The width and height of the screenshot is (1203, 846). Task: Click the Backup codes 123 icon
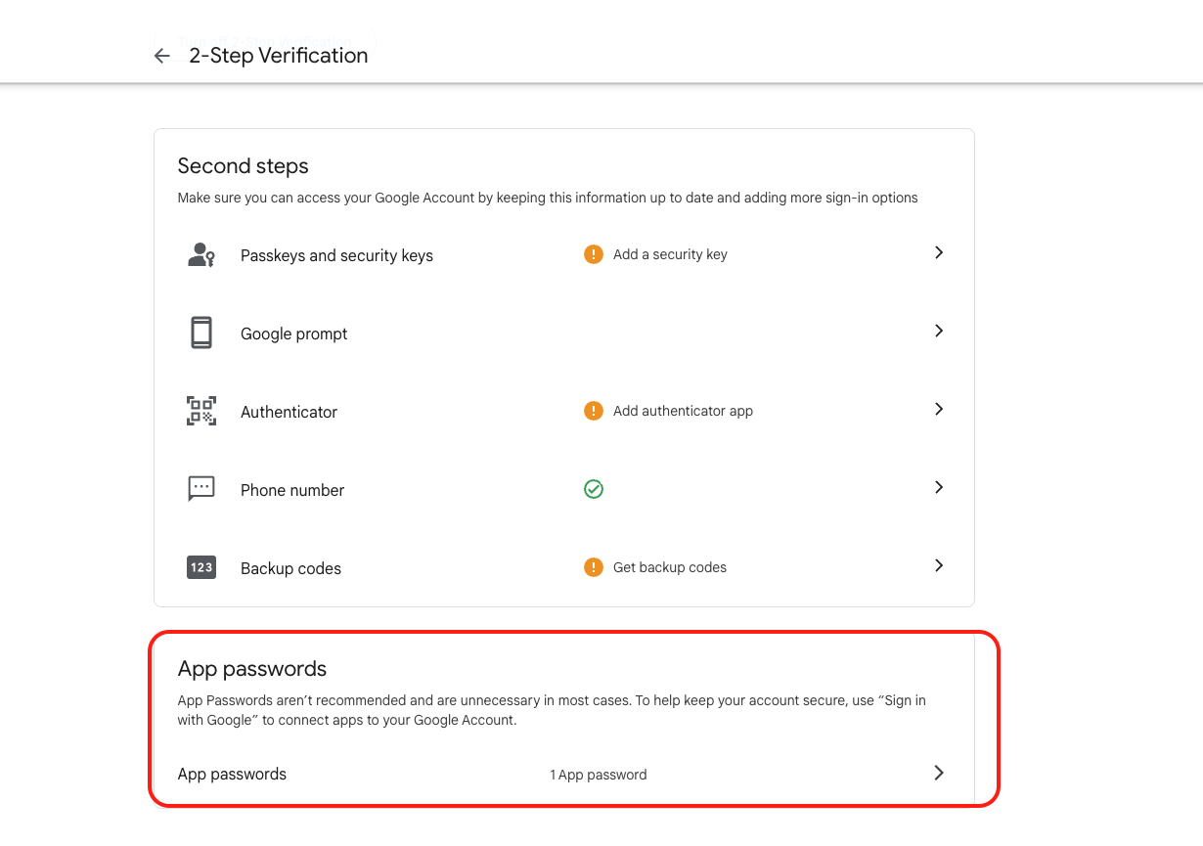pyautogui.click(x=201, y=567)
